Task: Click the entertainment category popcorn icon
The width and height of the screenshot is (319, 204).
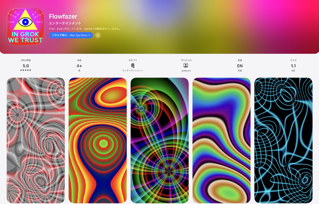Action: pos(133,65)
